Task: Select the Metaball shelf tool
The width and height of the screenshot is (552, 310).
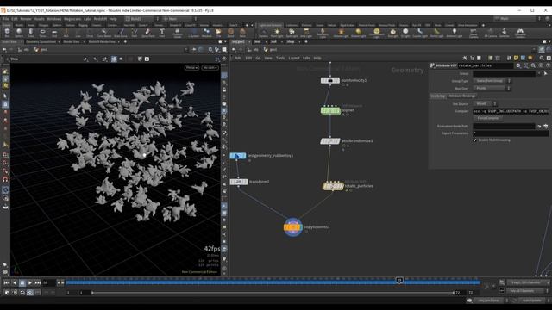Action: click(x=207, y=33)
